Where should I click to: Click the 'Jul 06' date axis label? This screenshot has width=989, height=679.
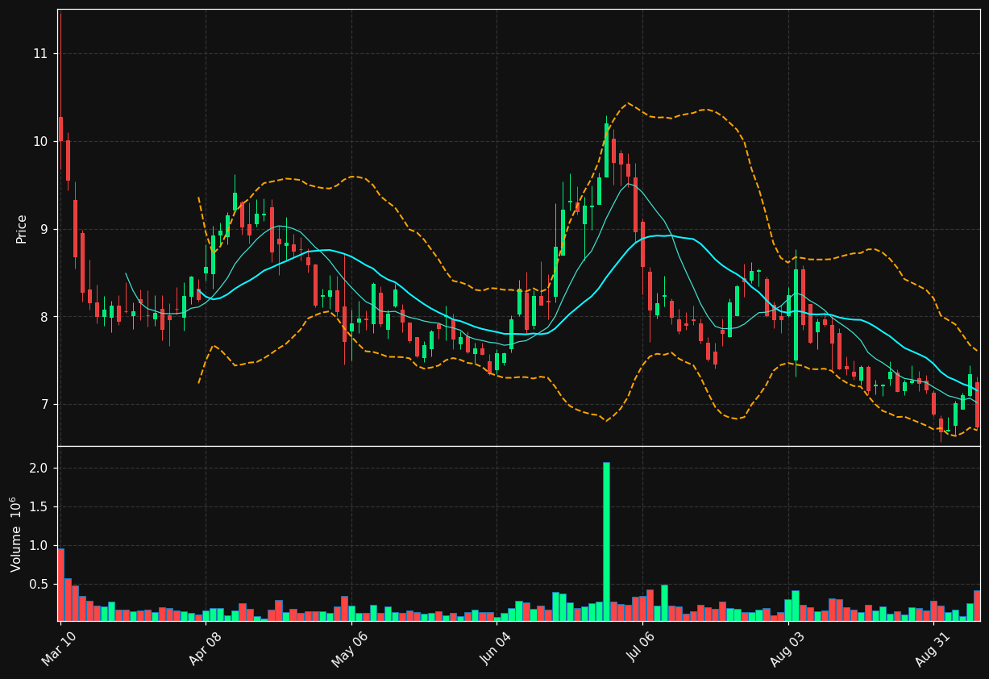click(x=642, y=648)
